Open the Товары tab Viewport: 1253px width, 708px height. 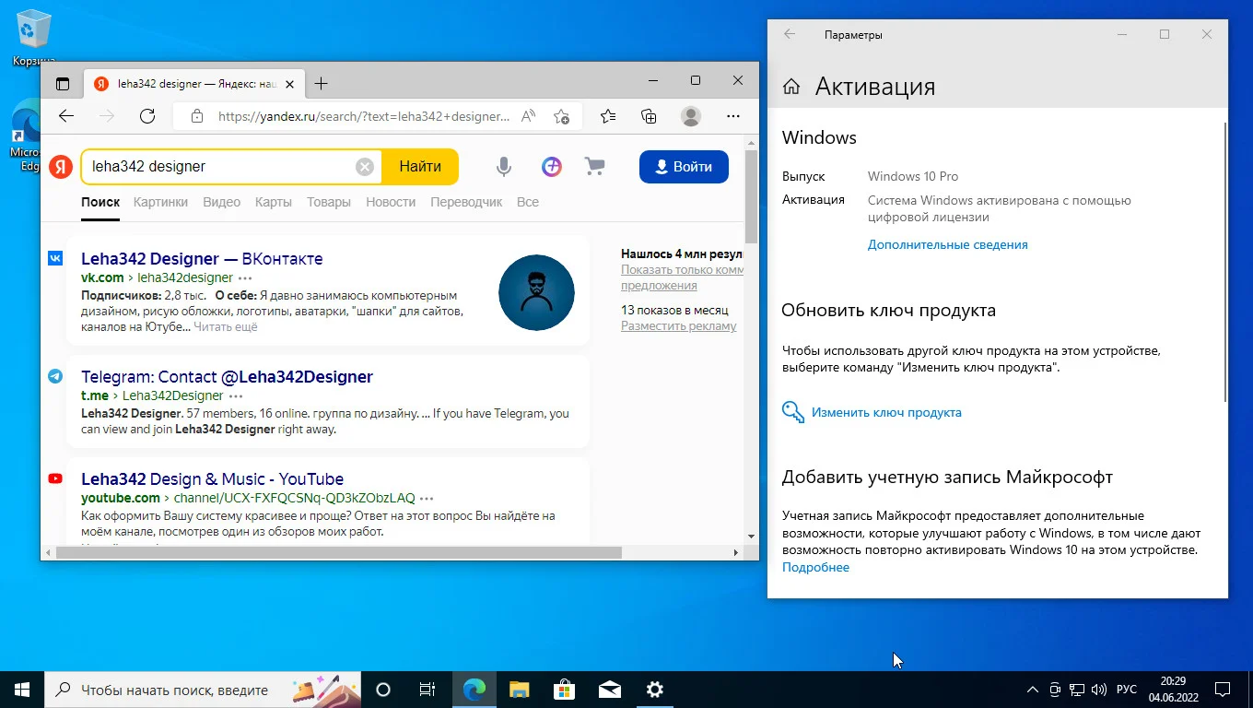329,202
